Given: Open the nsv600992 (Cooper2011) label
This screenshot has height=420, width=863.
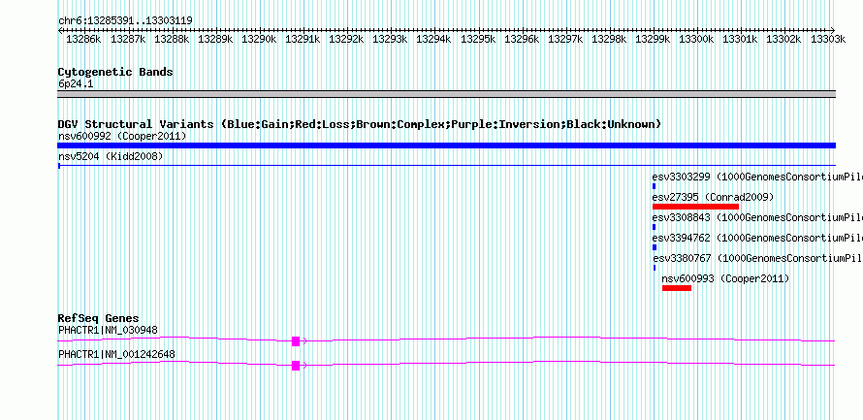Looking at the screenshot, I should click(x=122, y=136).
